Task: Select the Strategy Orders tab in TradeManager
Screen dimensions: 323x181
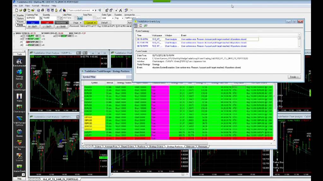Action: click(156, 146)
